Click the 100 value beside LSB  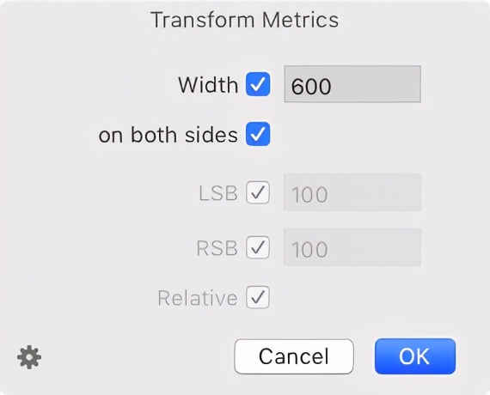(x=309, y=194)
